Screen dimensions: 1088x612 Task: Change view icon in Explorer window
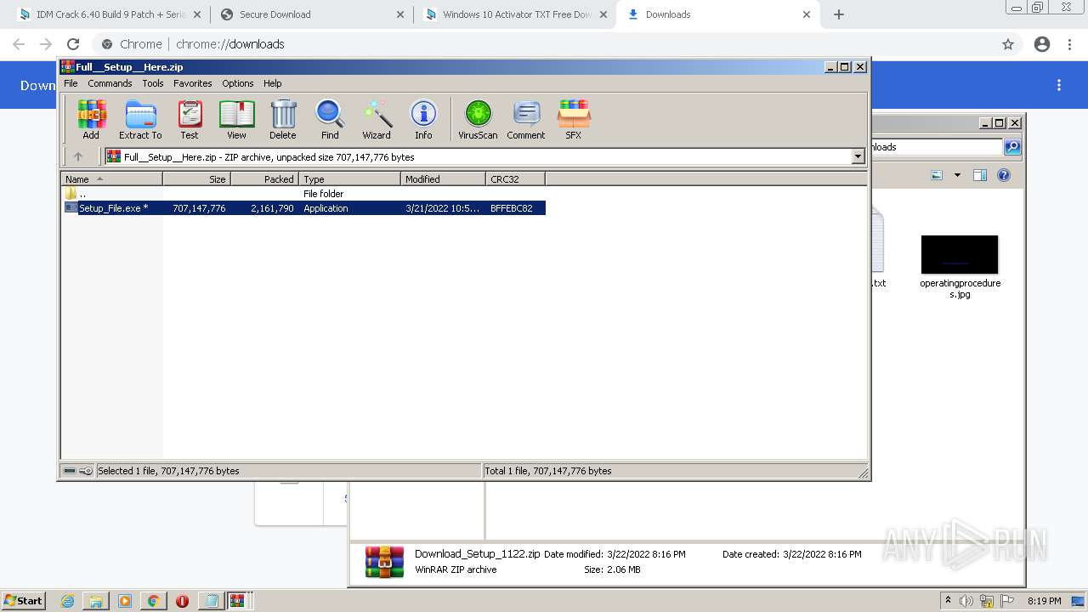937,175
